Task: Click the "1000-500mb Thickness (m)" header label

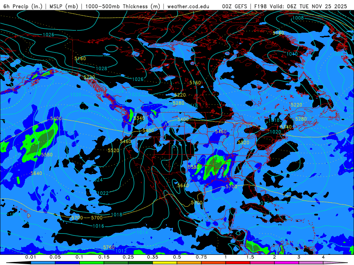Action: point(123,6)
